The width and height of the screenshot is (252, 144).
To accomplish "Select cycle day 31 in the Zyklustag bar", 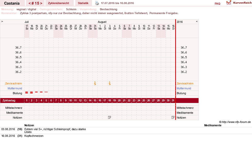I will coord(173,100).
